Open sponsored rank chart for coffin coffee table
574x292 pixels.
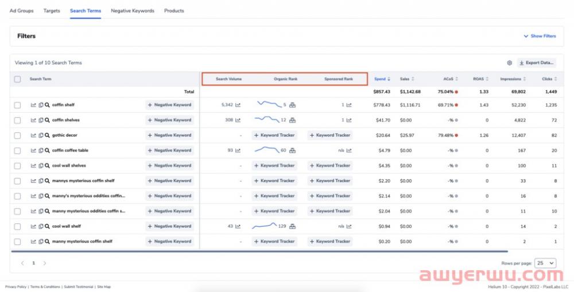[x=349, y=151]
